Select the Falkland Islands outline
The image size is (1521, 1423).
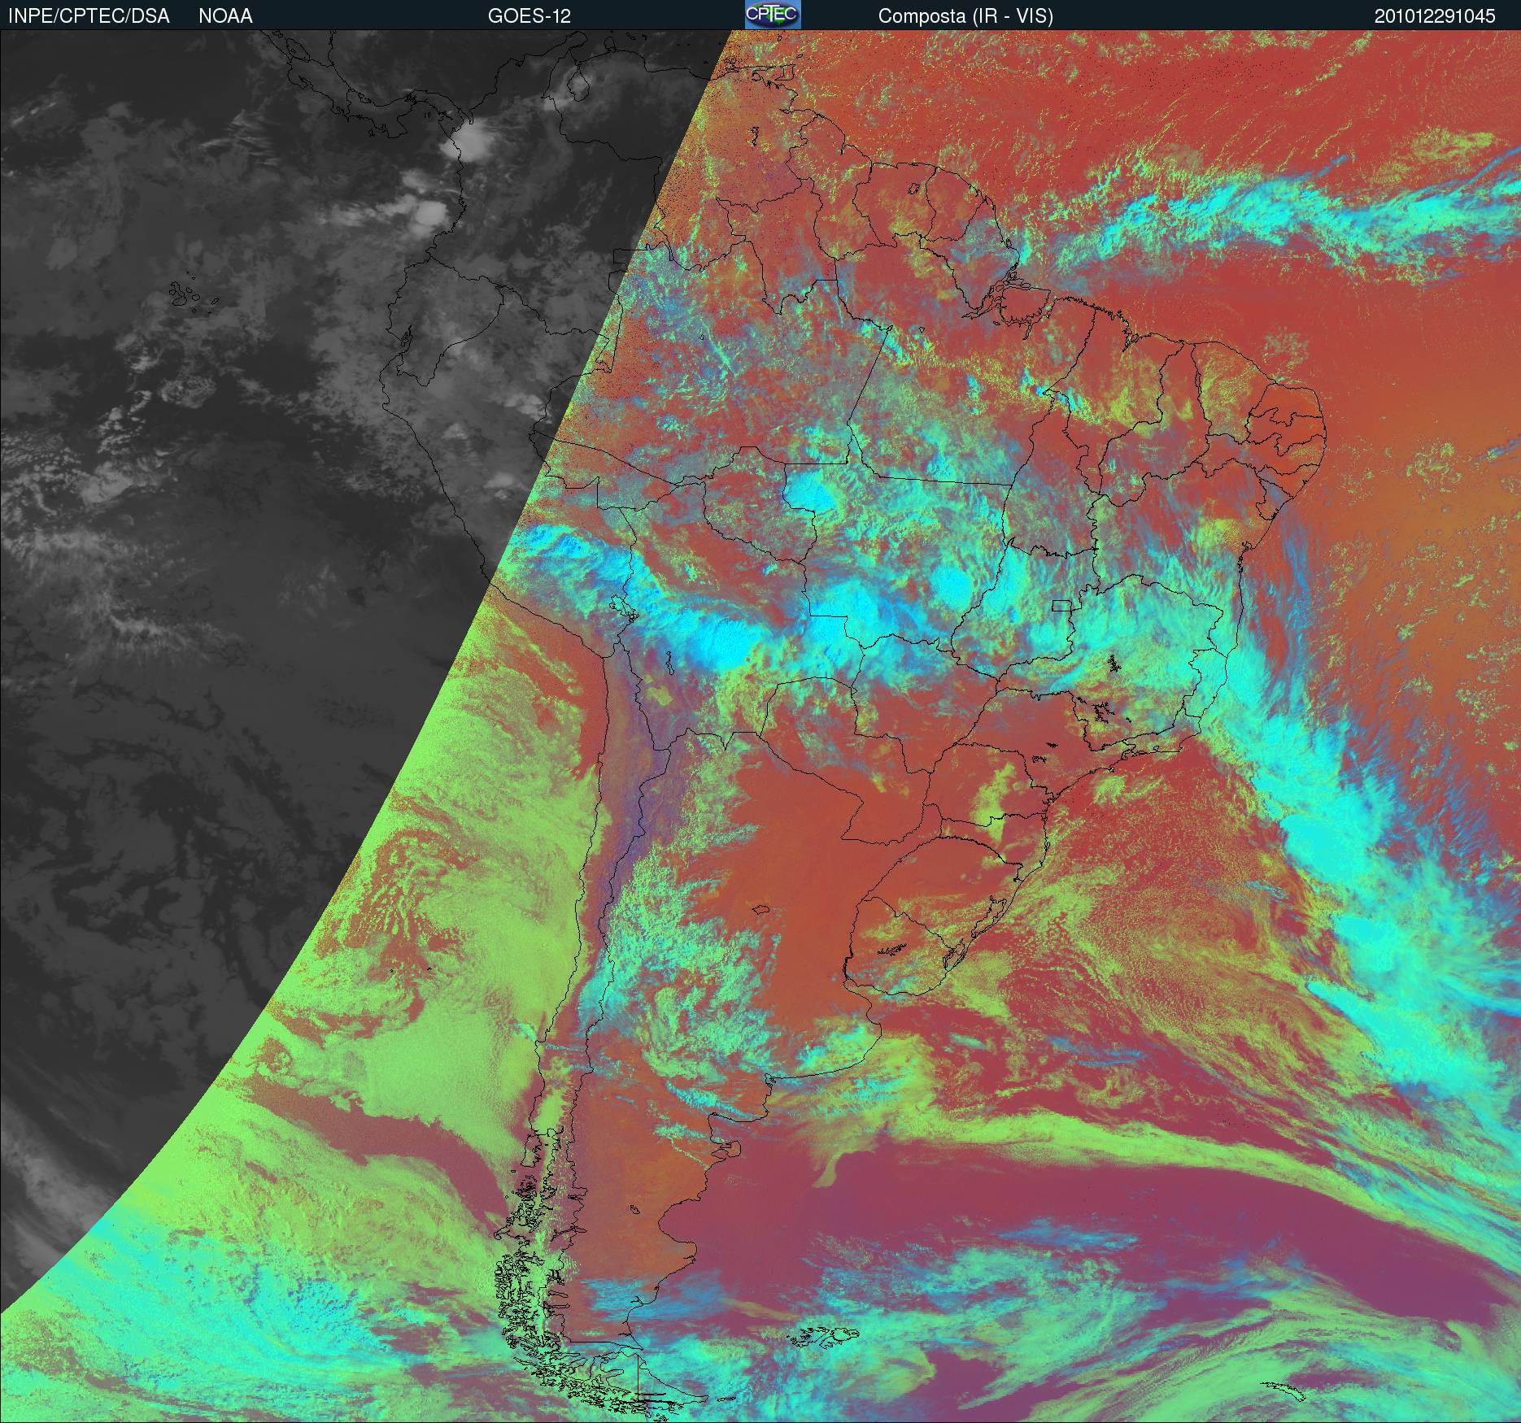pyautogui.click(x=826, y=1335)
